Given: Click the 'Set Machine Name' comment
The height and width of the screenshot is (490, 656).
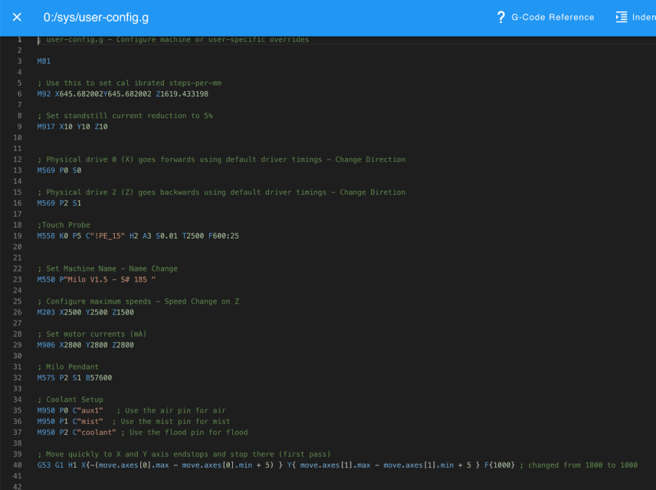Looking at the screenshot, I should click(108, 268).
